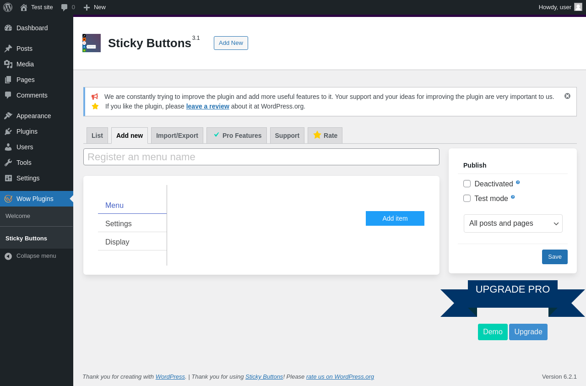This screenshot has height=386, width=586.
Task: Switch to the Pro Features tab
Action: click(237, 136)
